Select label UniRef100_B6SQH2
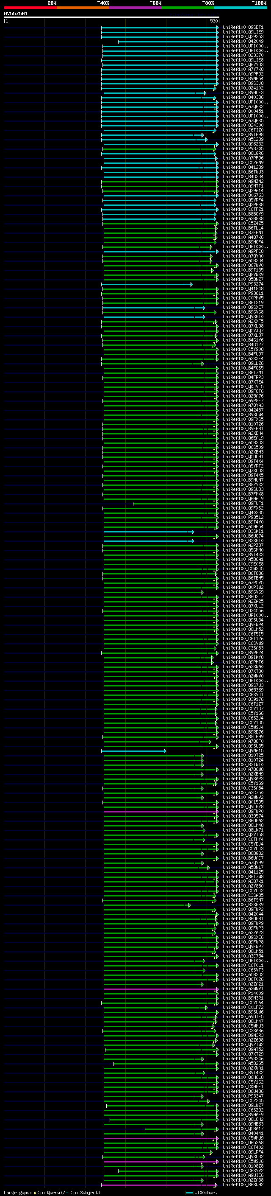This screenshot has height=1196, width=271. [243, 1185]
